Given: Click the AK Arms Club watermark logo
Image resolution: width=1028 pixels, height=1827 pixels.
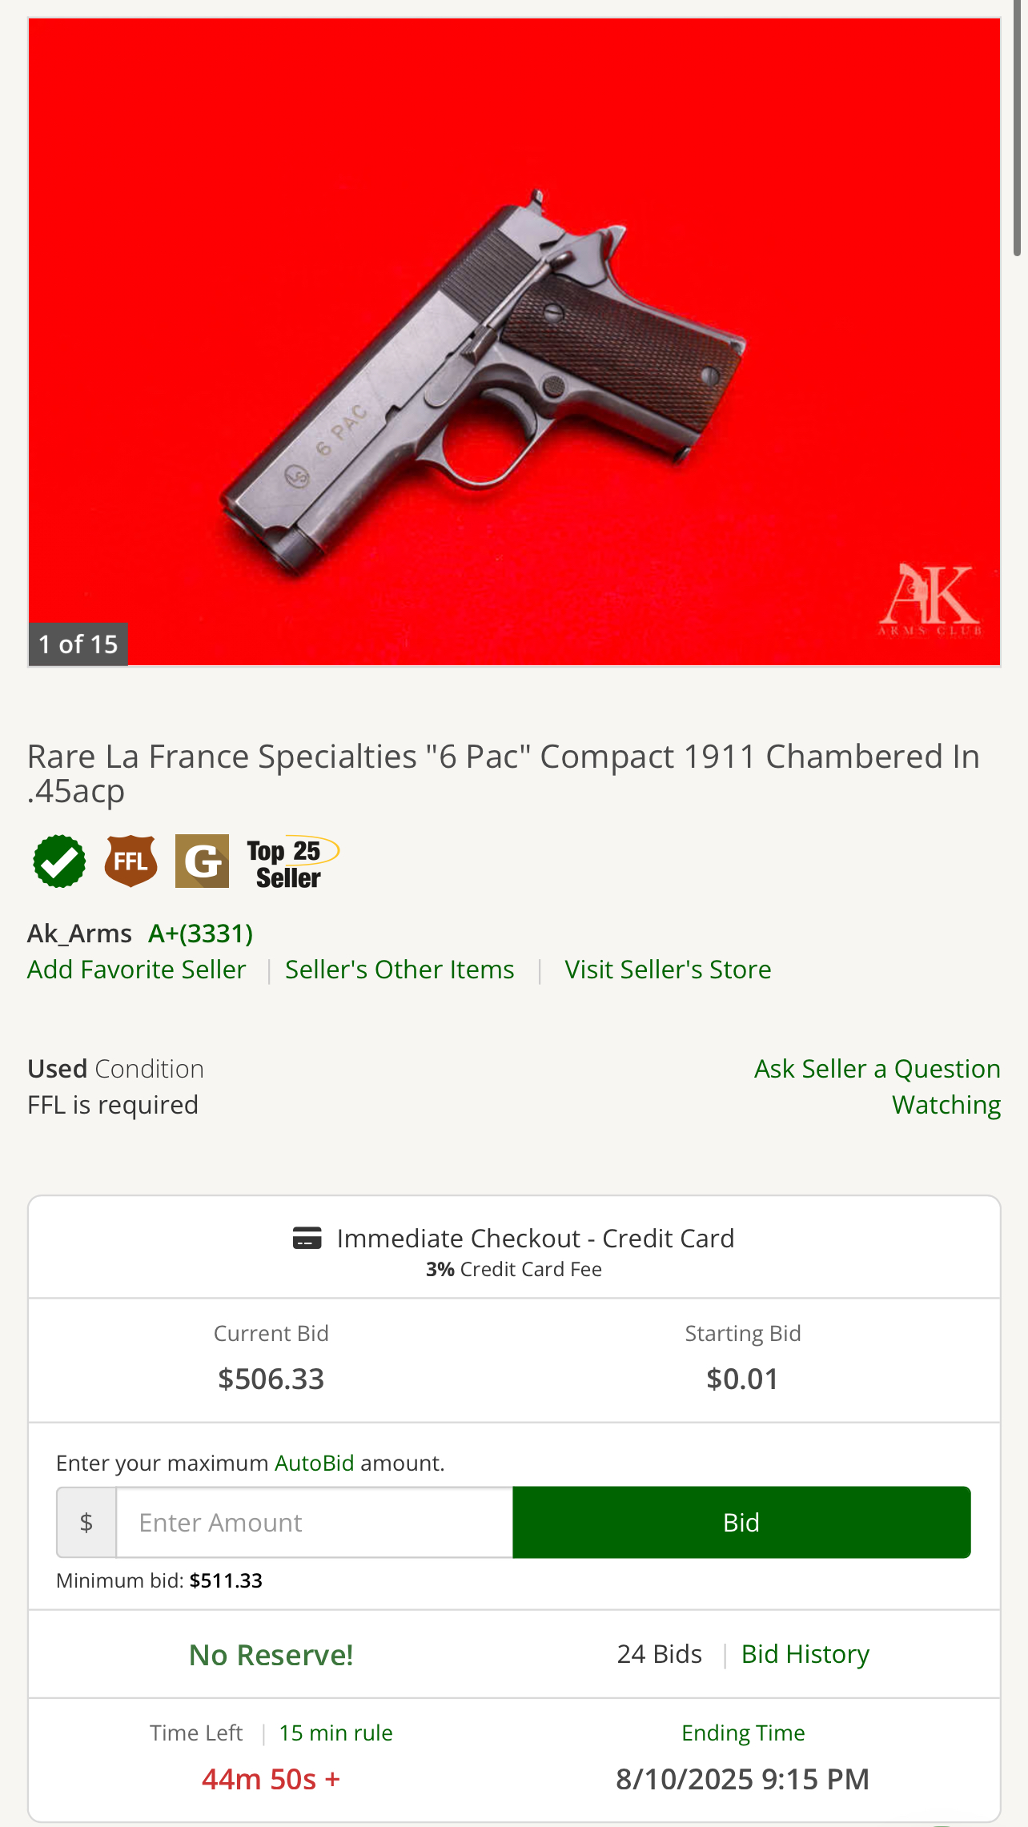Looking at the screenshot, I should (x=929, y=598).
